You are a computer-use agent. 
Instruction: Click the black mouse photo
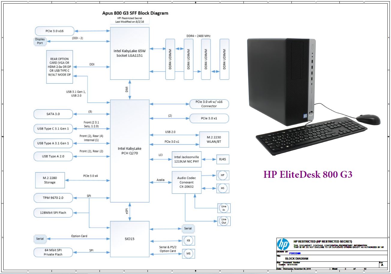[x=368, y=119]
